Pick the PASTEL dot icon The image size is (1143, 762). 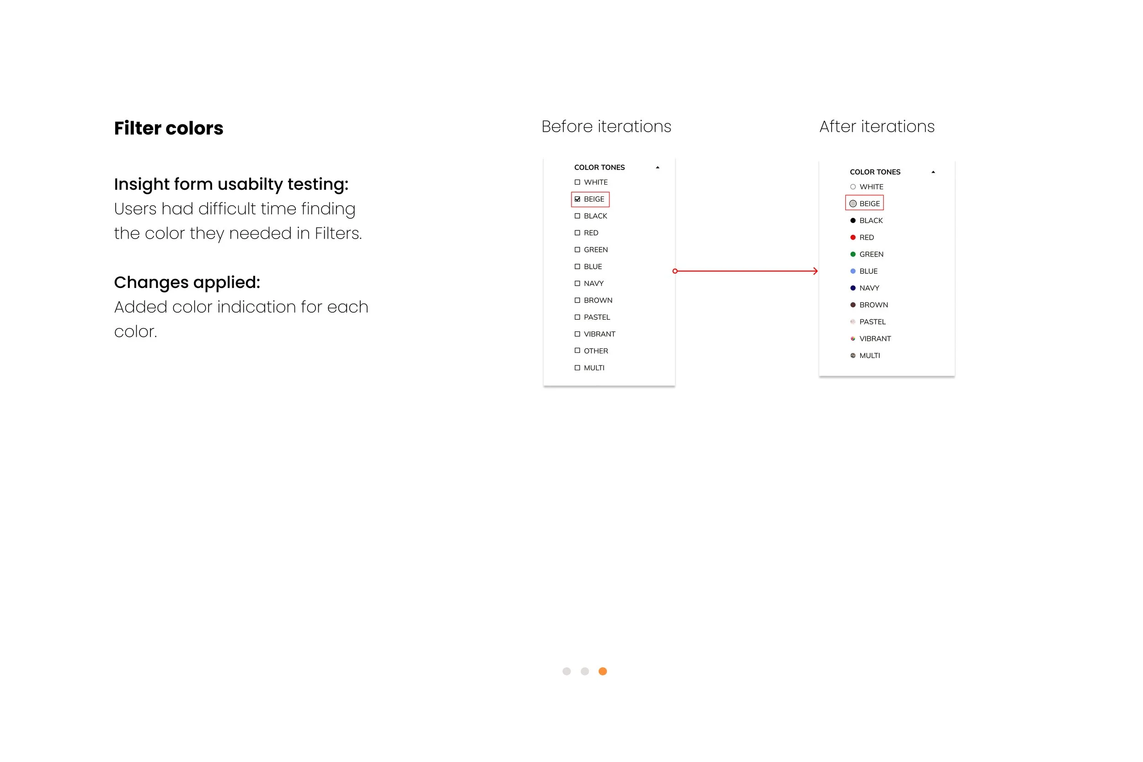point(853,322)
